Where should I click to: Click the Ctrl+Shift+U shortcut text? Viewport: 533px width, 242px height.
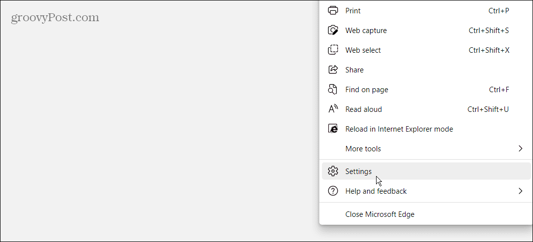click(488, 109)
